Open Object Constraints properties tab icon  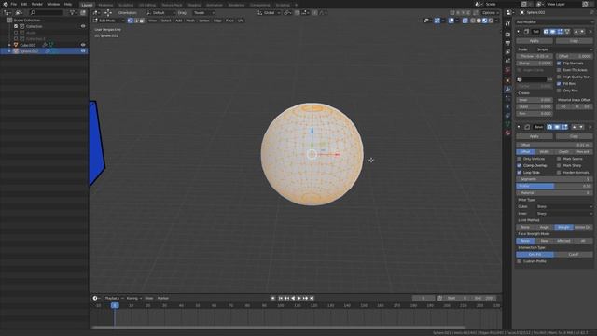point(507,116)
